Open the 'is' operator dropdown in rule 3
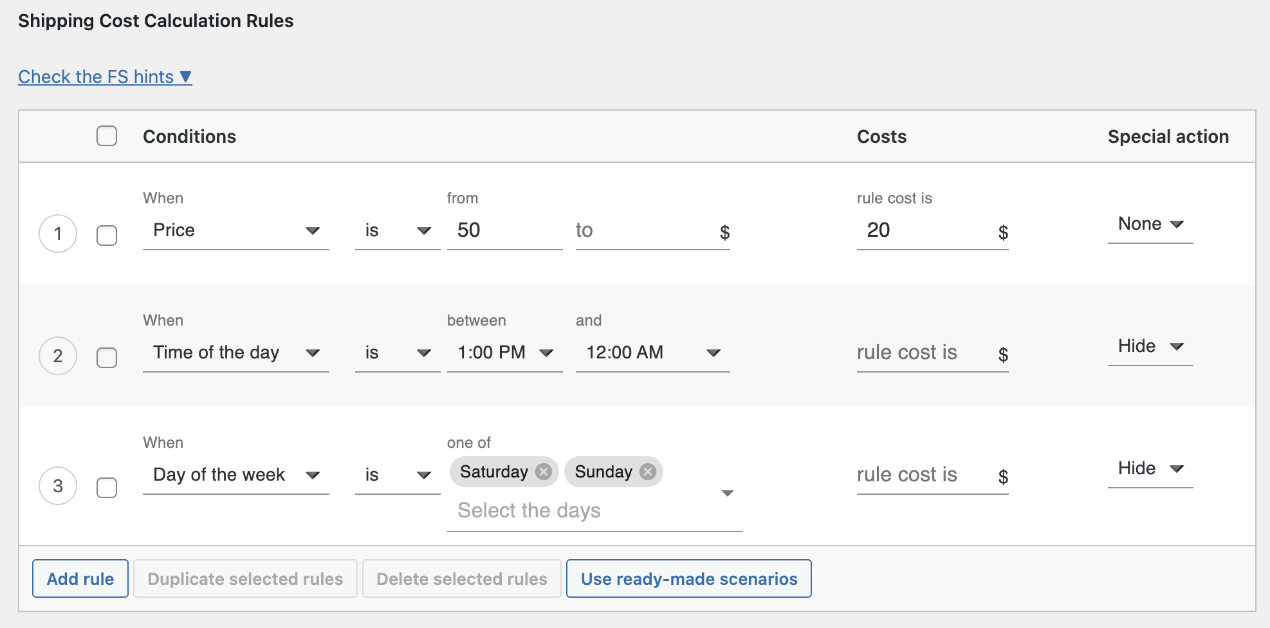 [398, 475]
